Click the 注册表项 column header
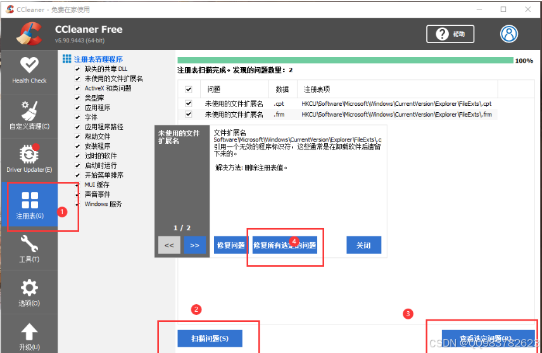The height and width of the screenshot is (353, 542). (x=397, y=89)
